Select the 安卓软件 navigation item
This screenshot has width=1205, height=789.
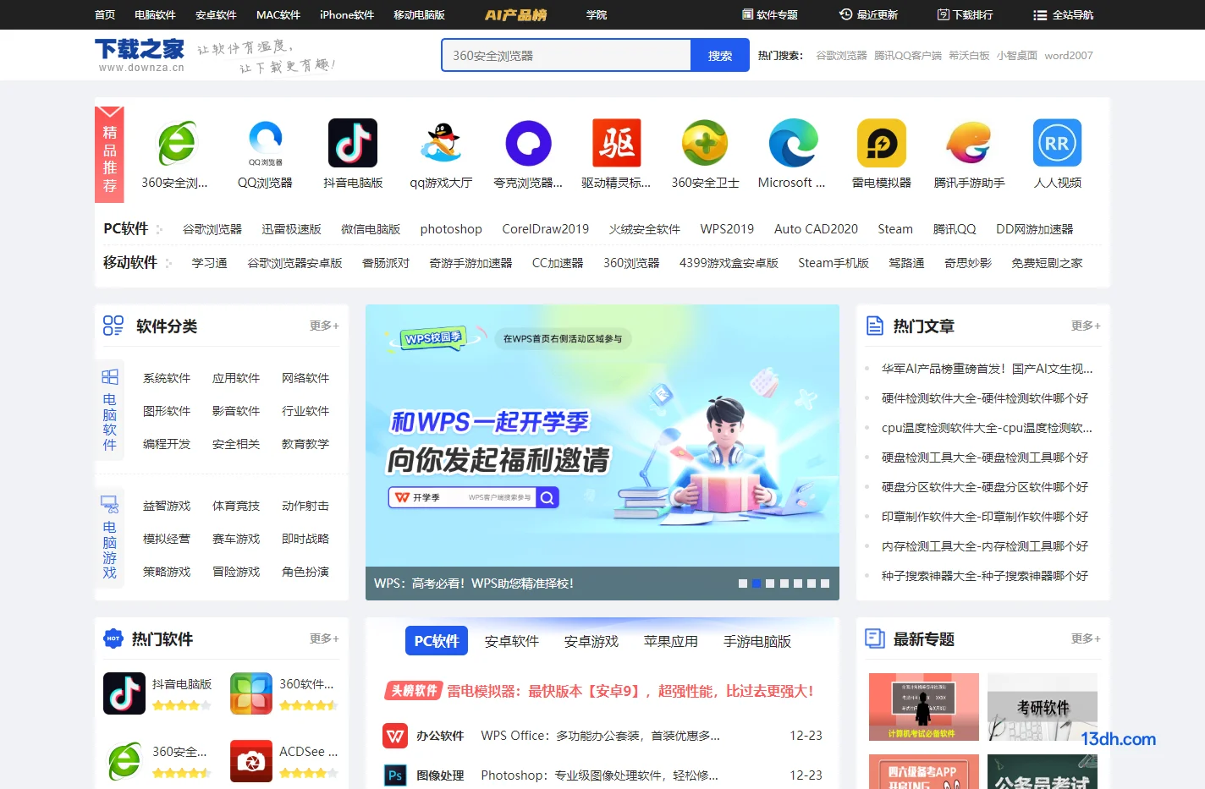point(216,14)
